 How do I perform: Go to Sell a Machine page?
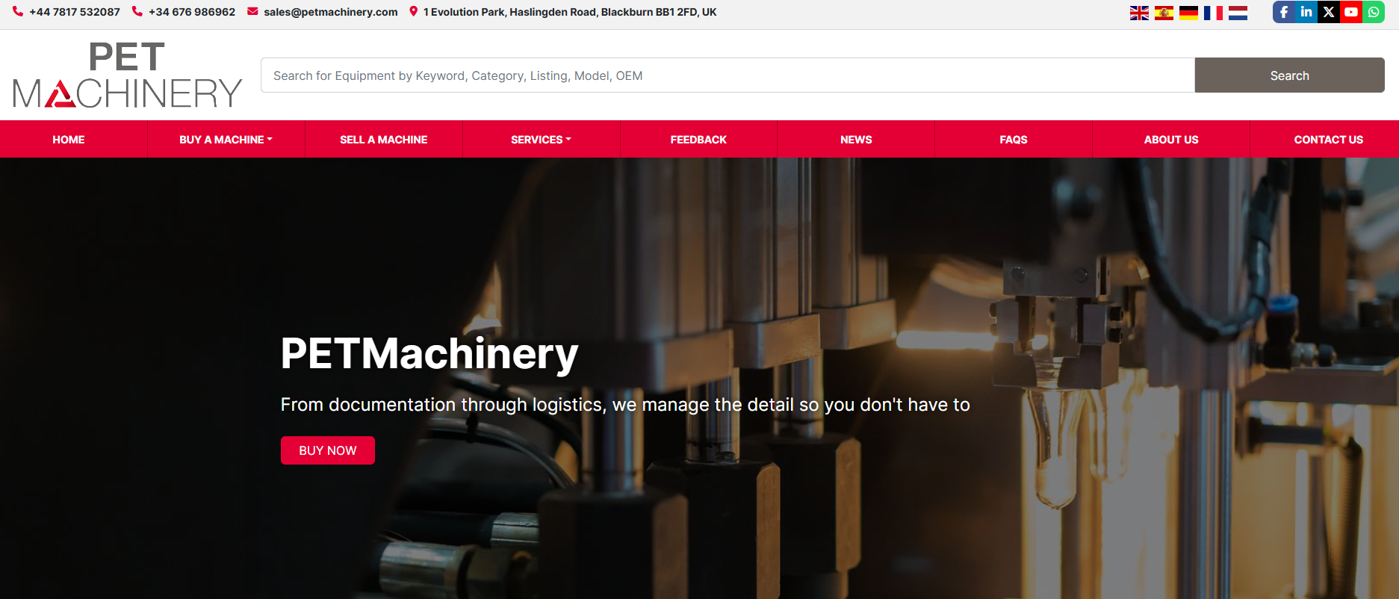tap(383, 140)
